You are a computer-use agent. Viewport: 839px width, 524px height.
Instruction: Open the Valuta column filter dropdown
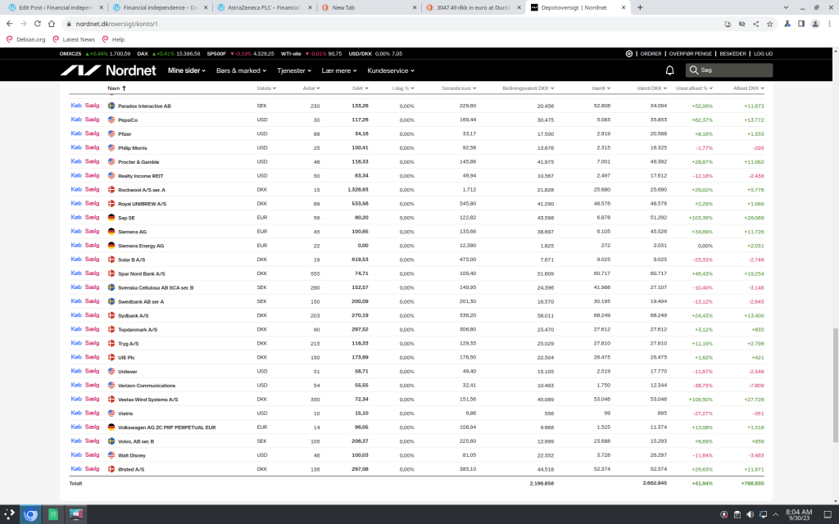(x=266, y=88)
